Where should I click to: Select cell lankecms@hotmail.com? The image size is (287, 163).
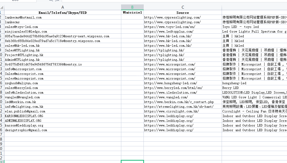(x=62, y=17)
